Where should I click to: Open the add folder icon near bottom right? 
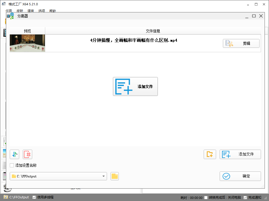click(210, 154)
